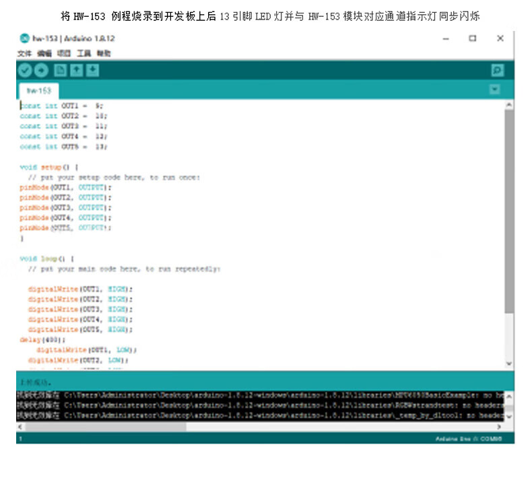The height and width of the screenshot is (494, 532).
Task: Open the 工具 (Tools) menu
Action: point(84,53)
